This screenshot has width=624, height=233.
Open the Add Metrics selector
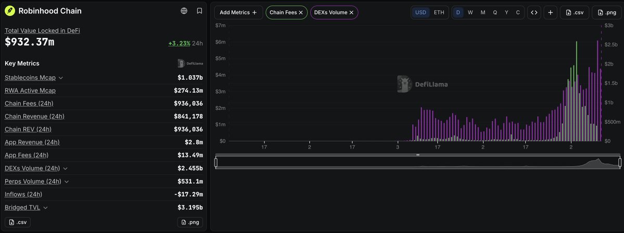[x=238, y=12]
